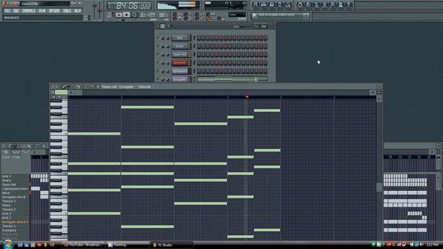Click the piano roll vertical scrollbar thumb
Image resolution: width=443 pixels, height=249 pixels.
coord(379,187)
